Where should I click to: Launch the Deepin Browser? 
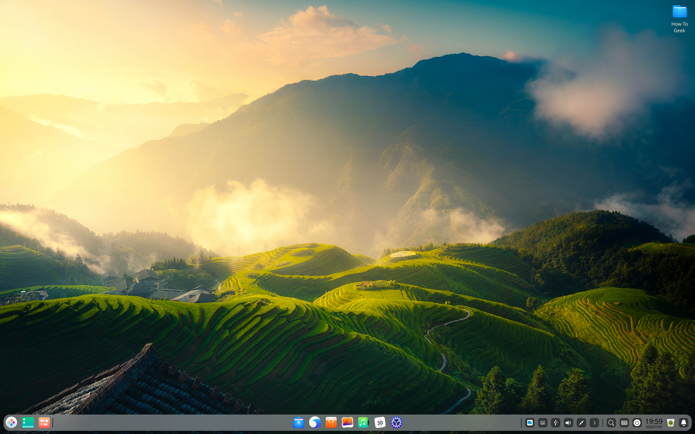tap(315, 423)
